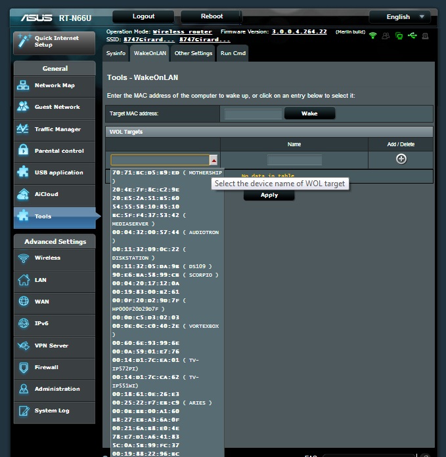Open the Guest Network icon
Image resolution: width=446 pixels, height=457 pixels.
pyautogui.click(x=23, y=107)
